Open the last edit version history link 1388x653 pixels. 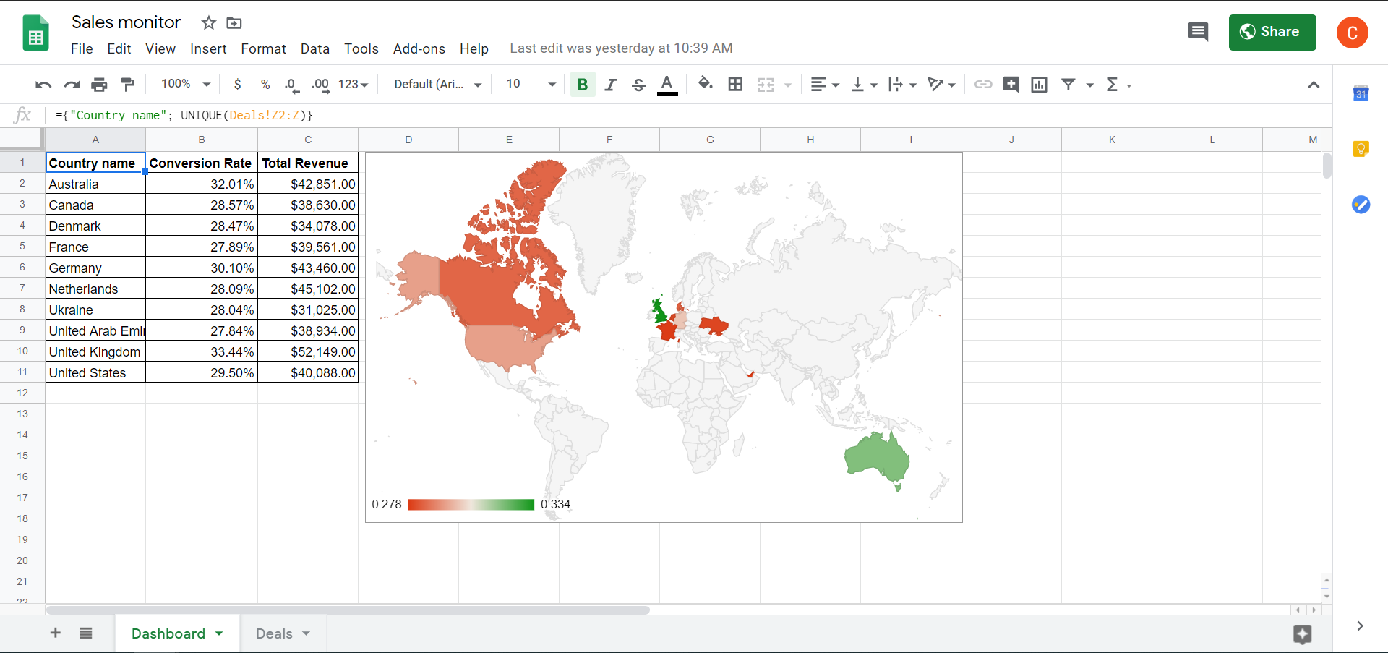click(621, 48)
